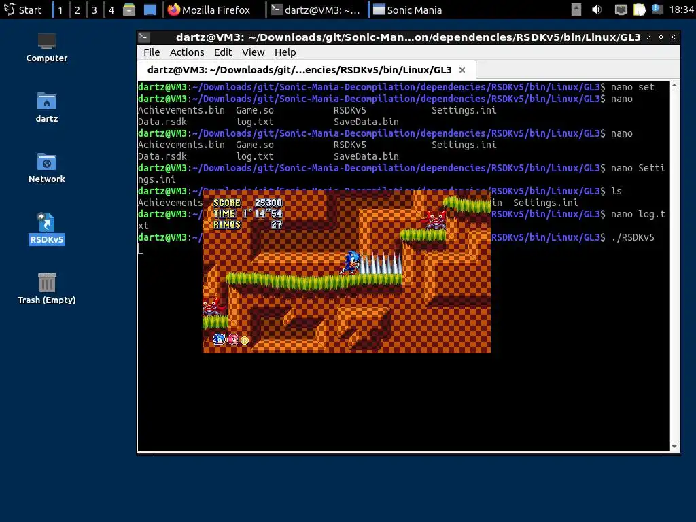Switch to the Mozilla Firefox taskbar window
Screen dimensions: 696x522
209,10
